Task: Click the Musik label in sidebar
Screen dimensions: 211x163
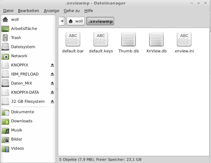Action: pyautogui.click(x=17, y=130)
